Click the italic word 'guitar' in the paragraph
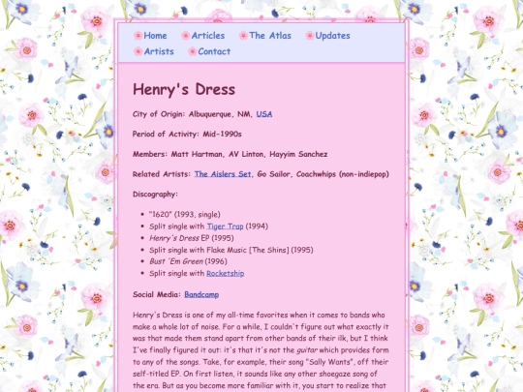The width and height of the screenshot is (523, 392). [x=307, y=350]
